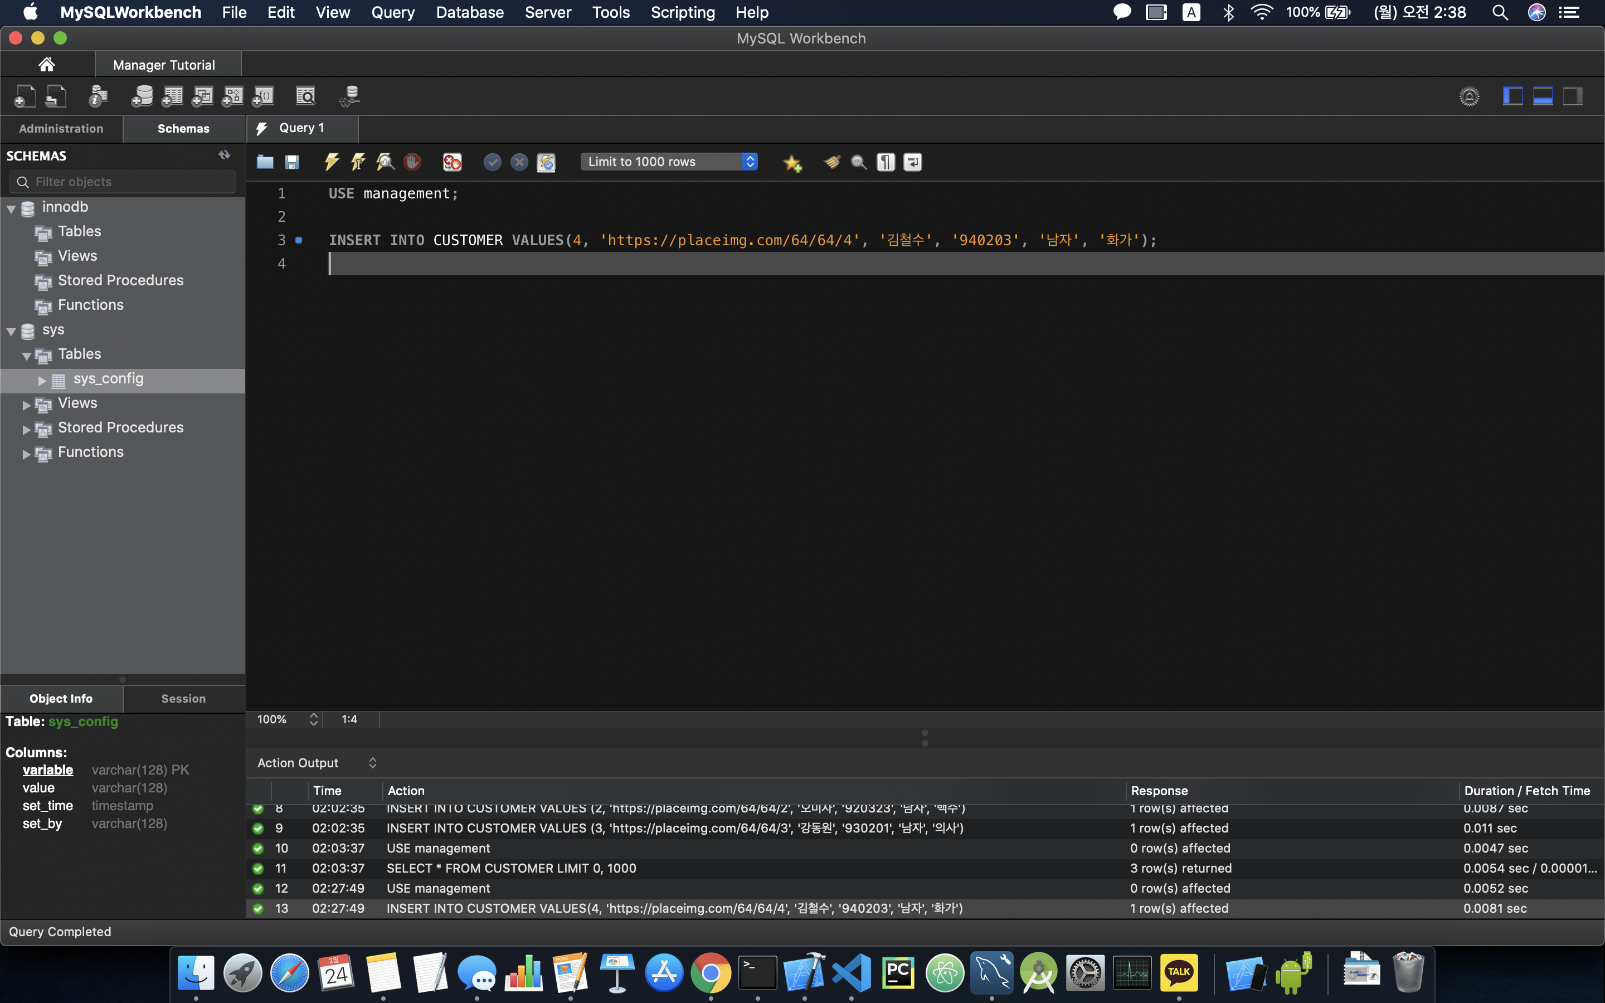Screen dimensions: 1605x1003
Task: Toggle the left sidebar panel visibility
Action: pos(1513,97)
